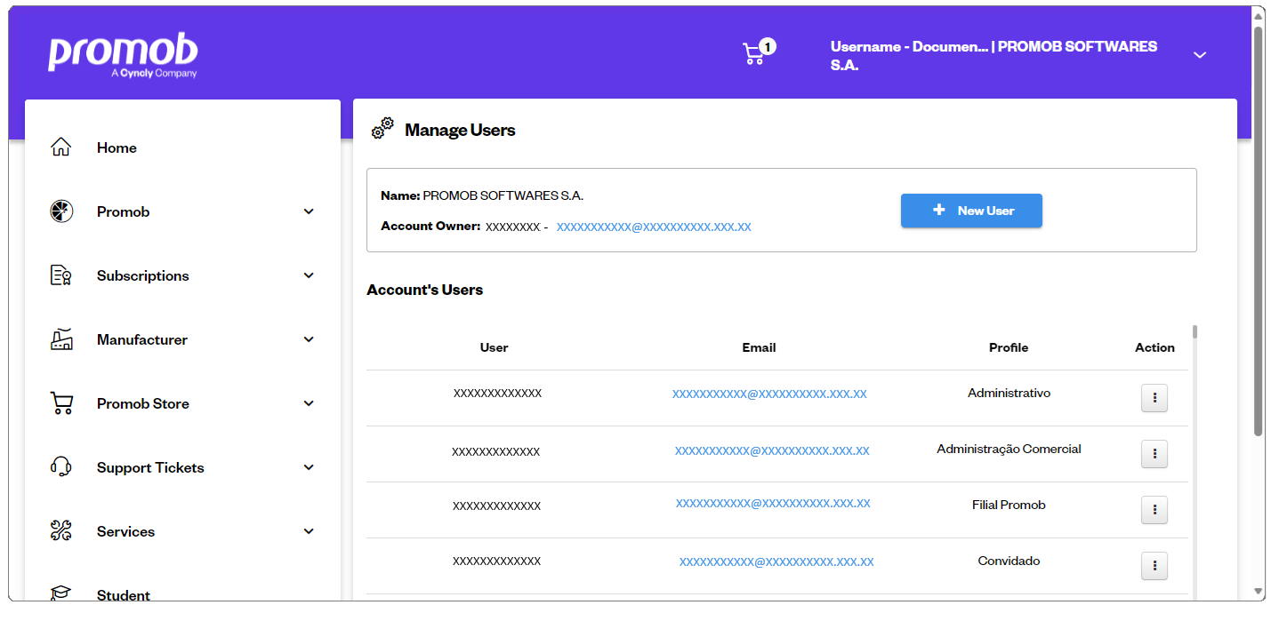Screen dimensions: 1279x629
Task: Click the Manage Users gears icon
Action: (x=382, y=129)
